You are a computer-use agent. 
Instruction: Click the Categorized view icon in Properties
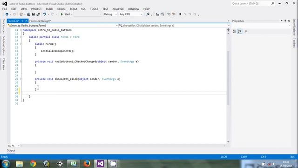pos(234,31)
